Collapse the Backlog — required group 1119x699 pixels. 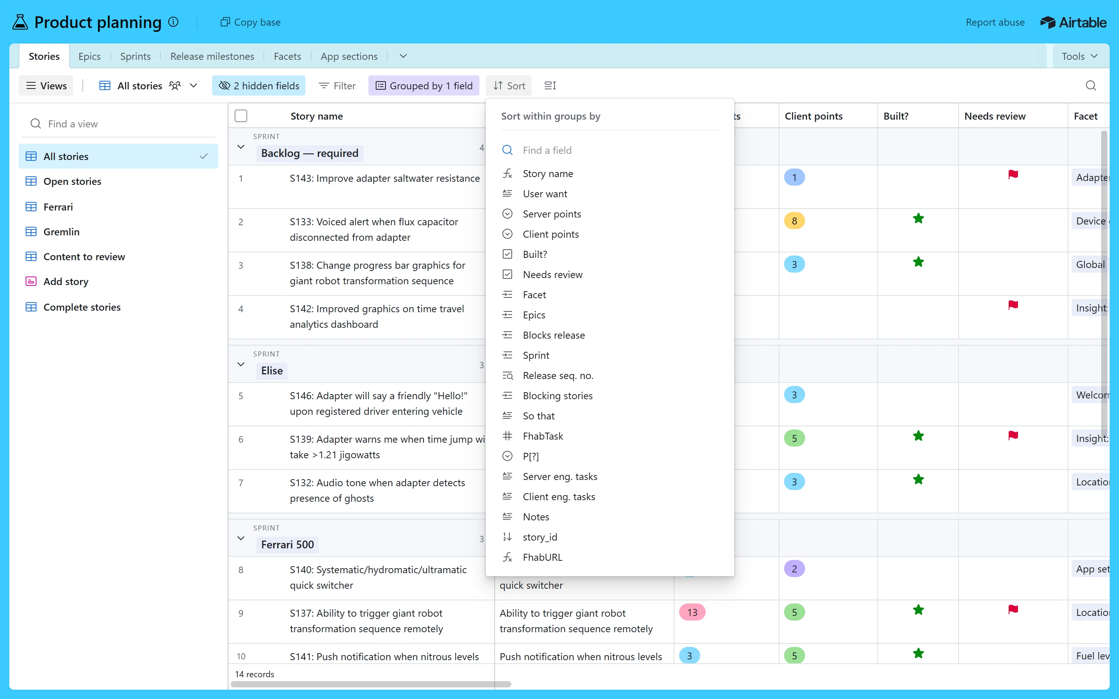point(241,146)
